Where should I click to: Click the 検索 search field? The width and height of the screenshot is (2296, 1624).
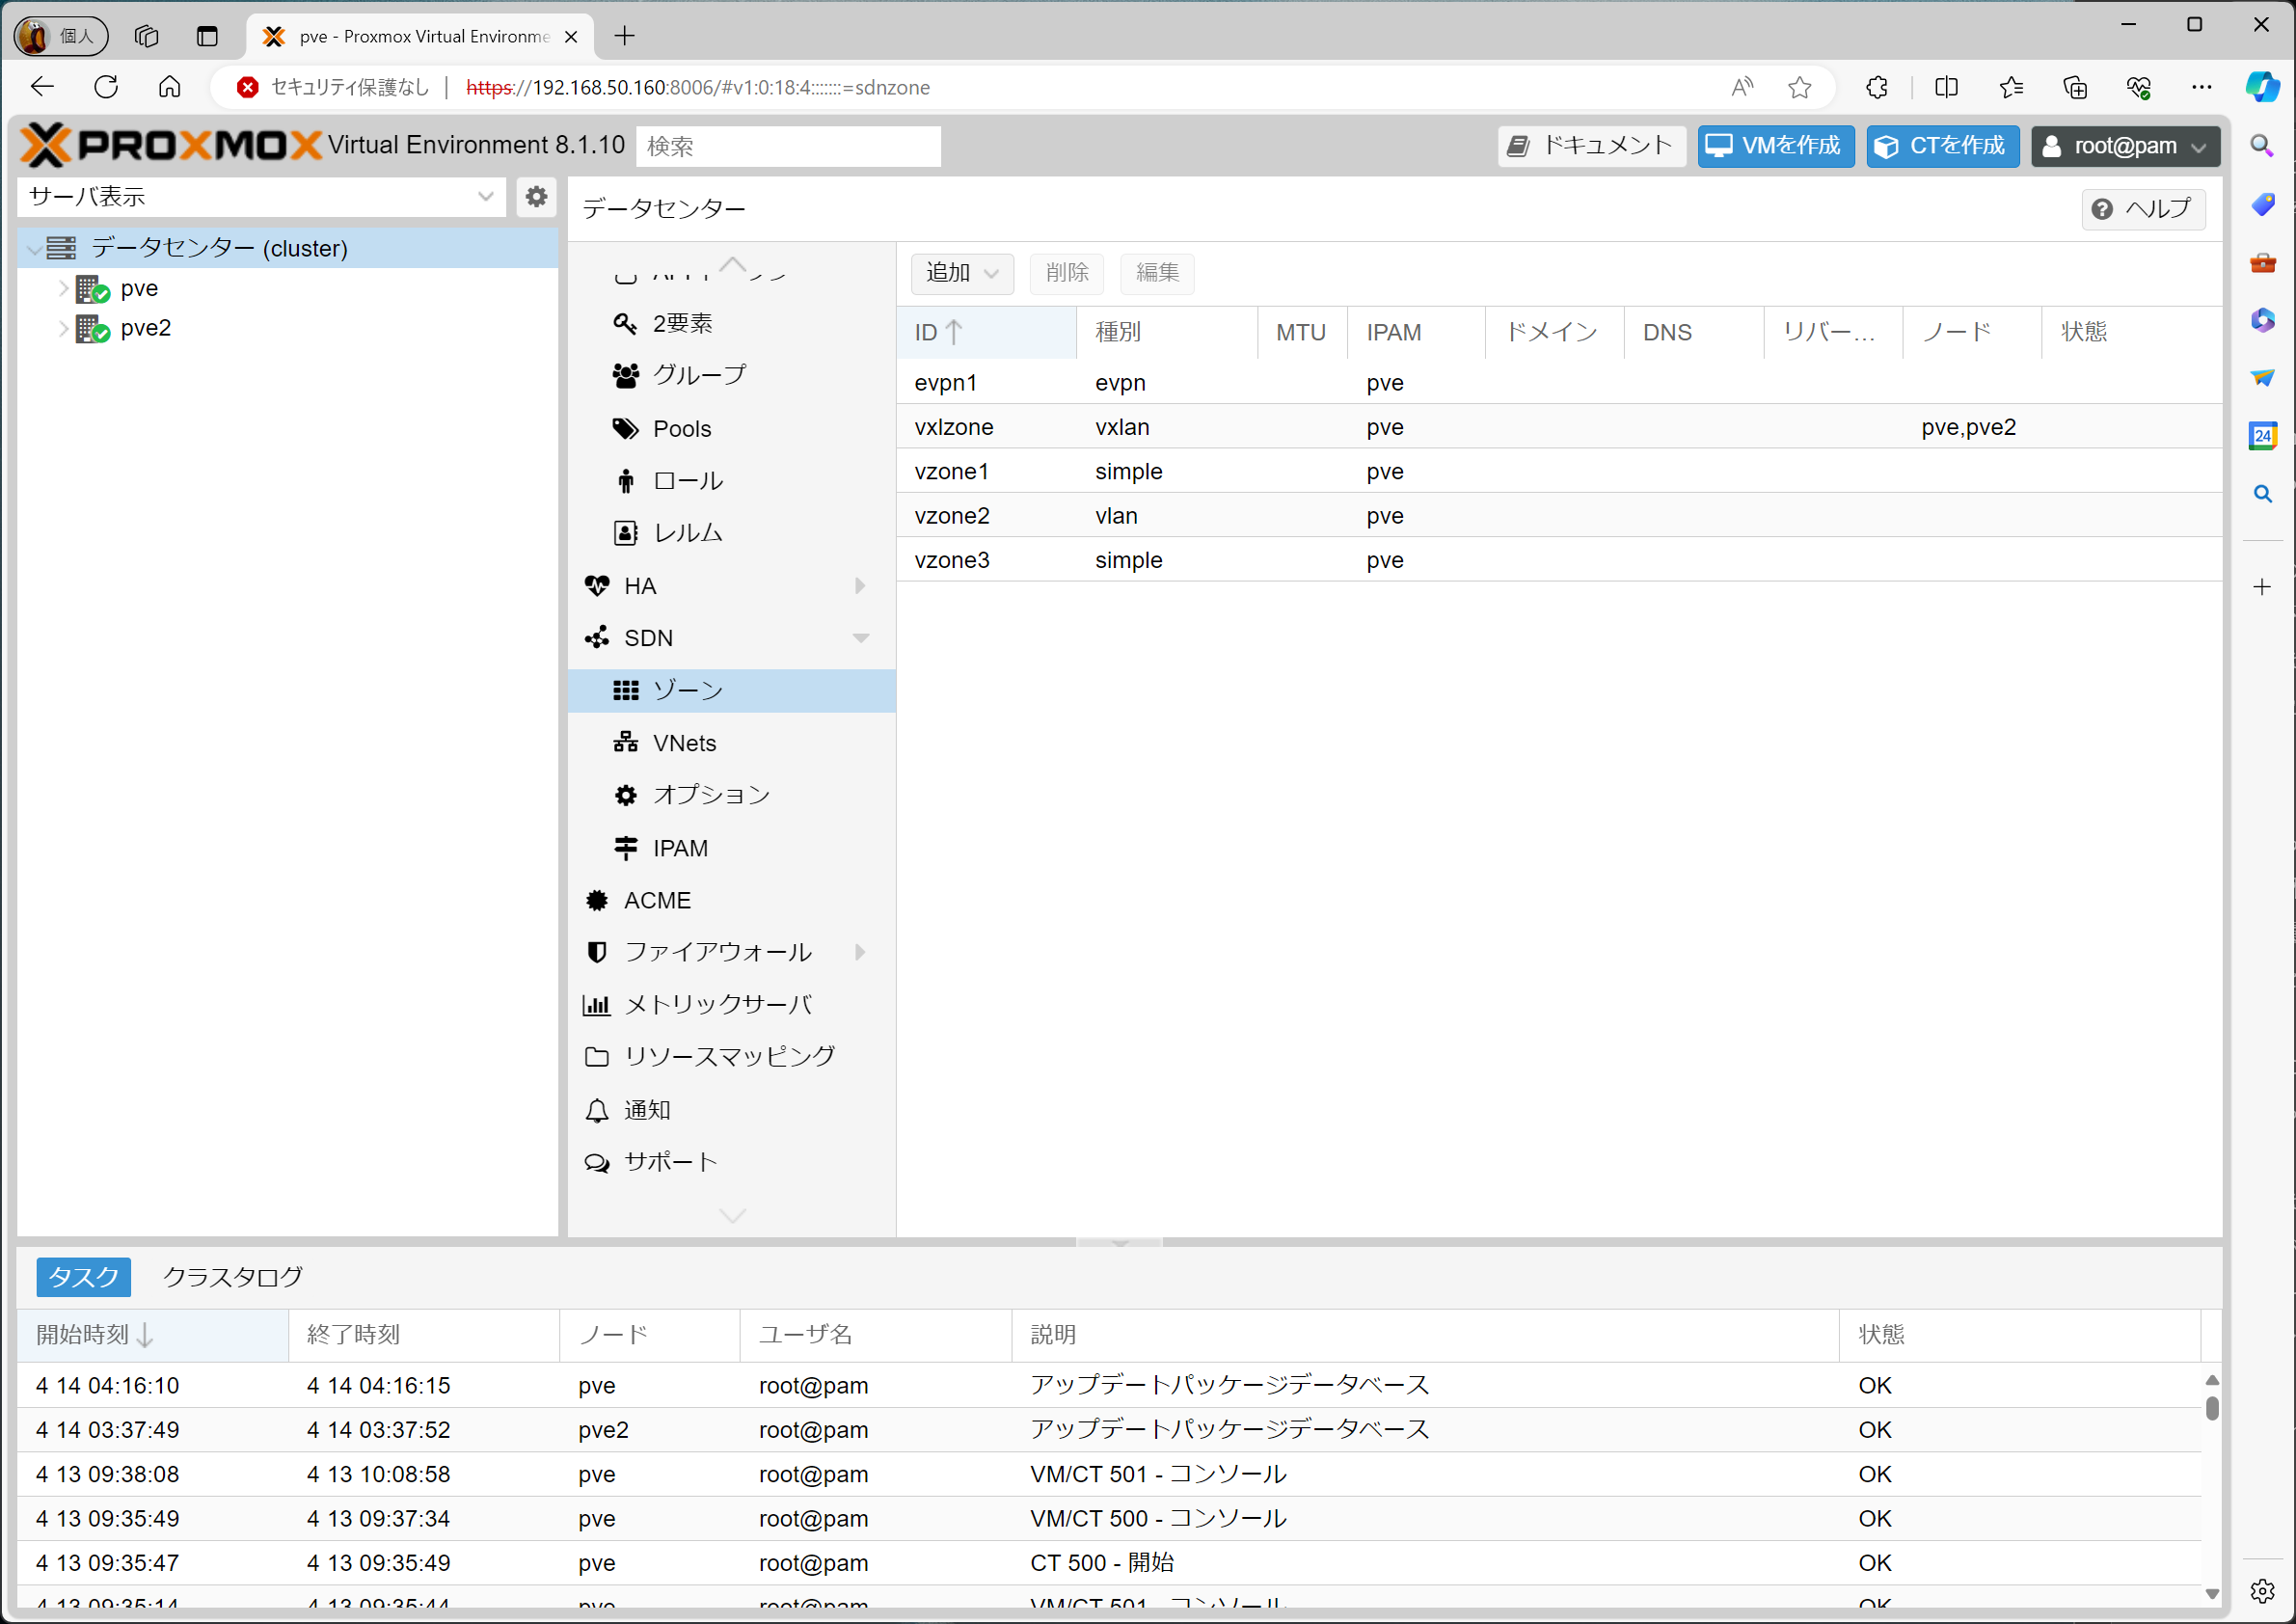tap(788, 146)
